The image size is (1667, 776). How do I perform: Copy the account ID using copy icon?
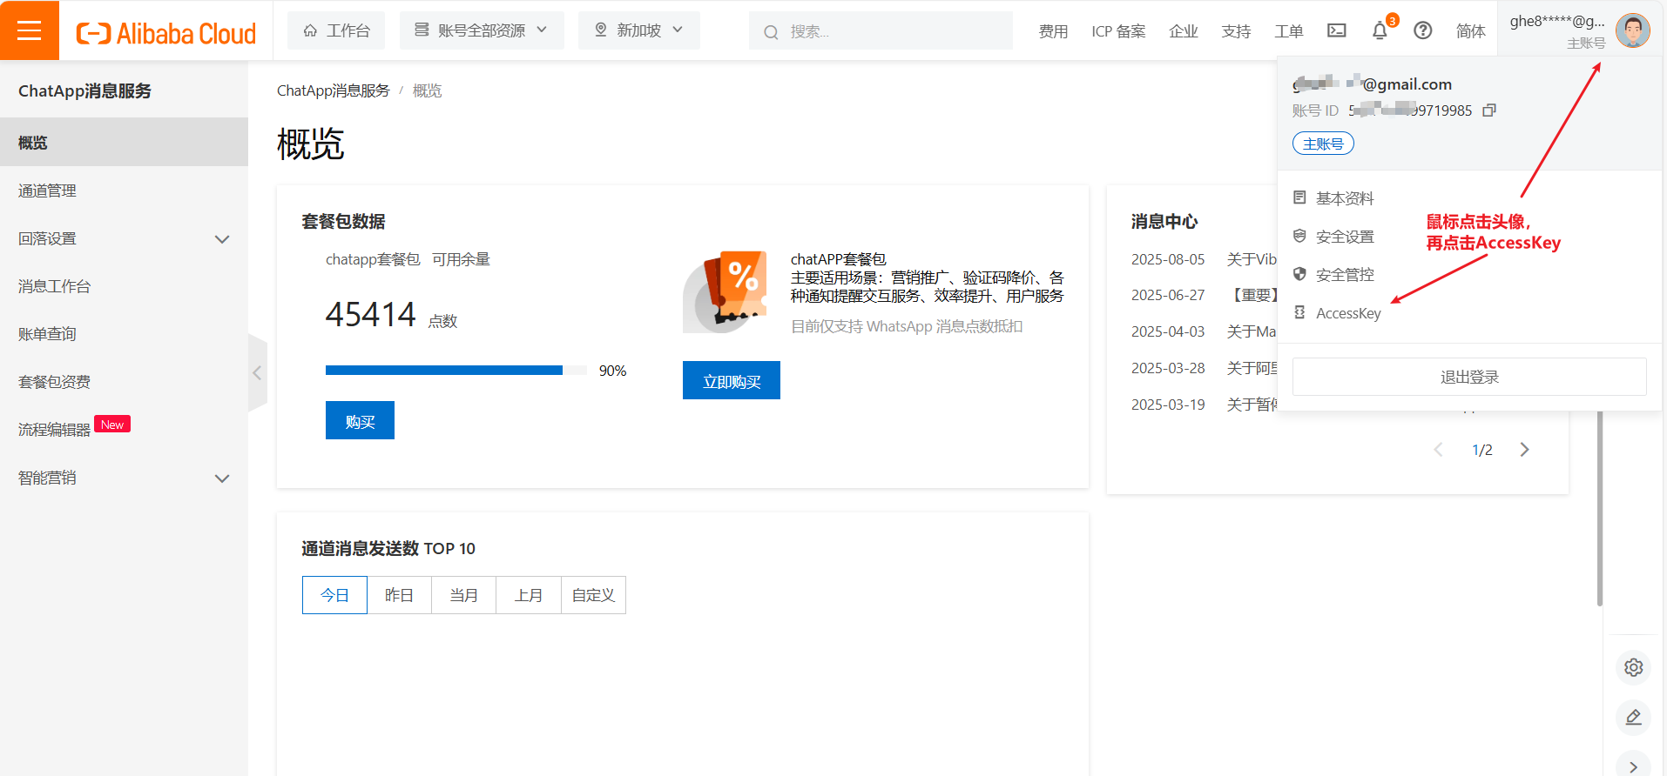click(x=1489, y=110)
